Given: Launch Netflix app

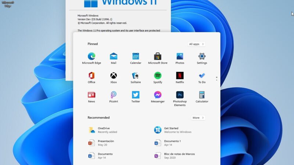Looking at the screenshot, I should click(180, 78).
